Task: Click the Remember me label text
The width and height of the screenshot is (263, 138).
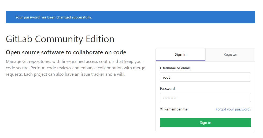Action: (x=176, y=109)
